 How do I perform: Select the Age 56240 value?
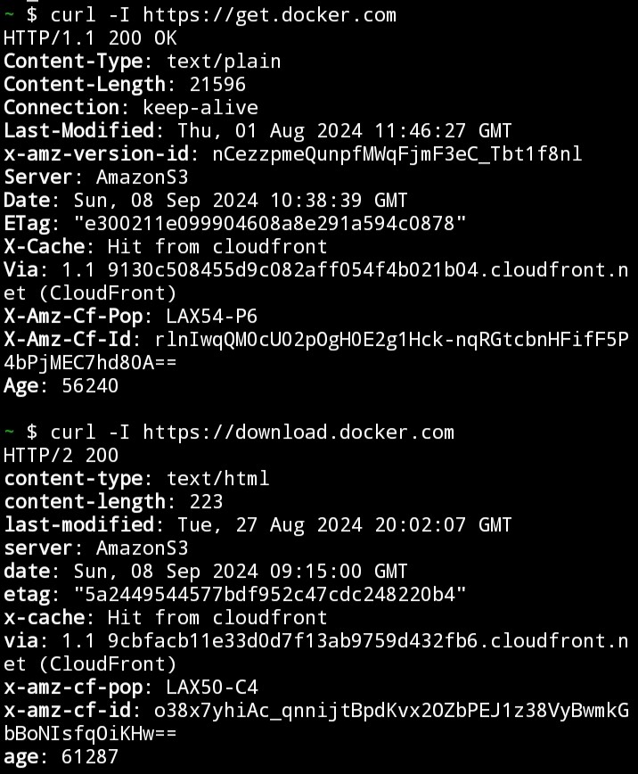click(x=90, y=385)
